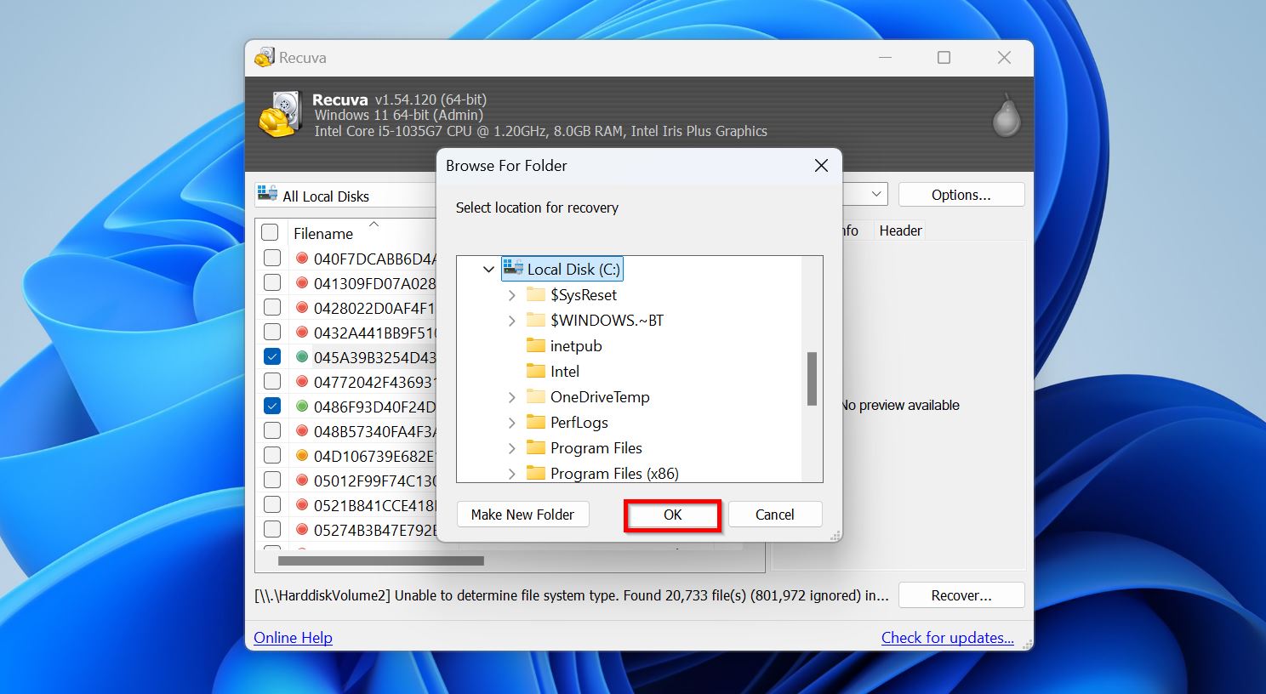Click the green status dot for 045A39B3254D43

pyautogui.click(x=301, y=357)
